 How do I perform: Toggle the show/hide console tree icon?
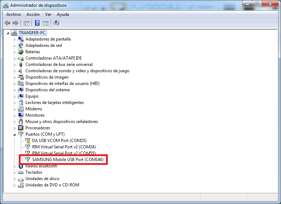point(26,23)
